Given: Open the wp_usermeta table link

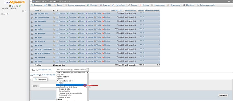Looking at the screenshot, I should (x=40, y=57).
